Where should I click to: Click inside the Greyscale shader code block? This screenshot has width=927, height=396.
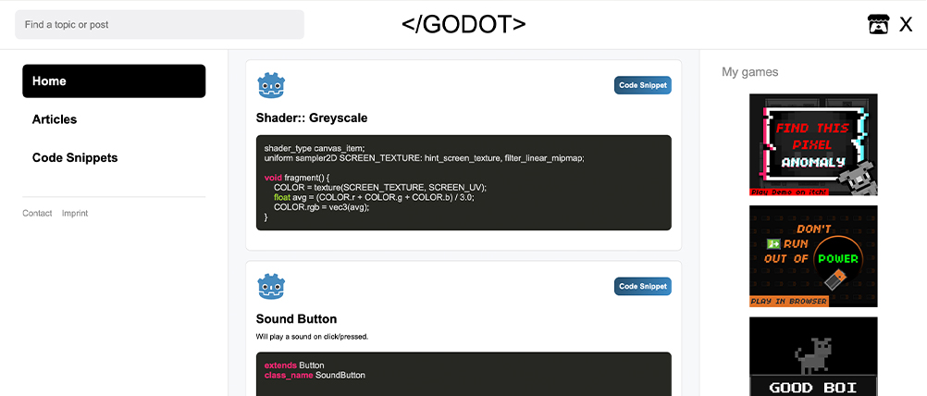tap(463, 182)
